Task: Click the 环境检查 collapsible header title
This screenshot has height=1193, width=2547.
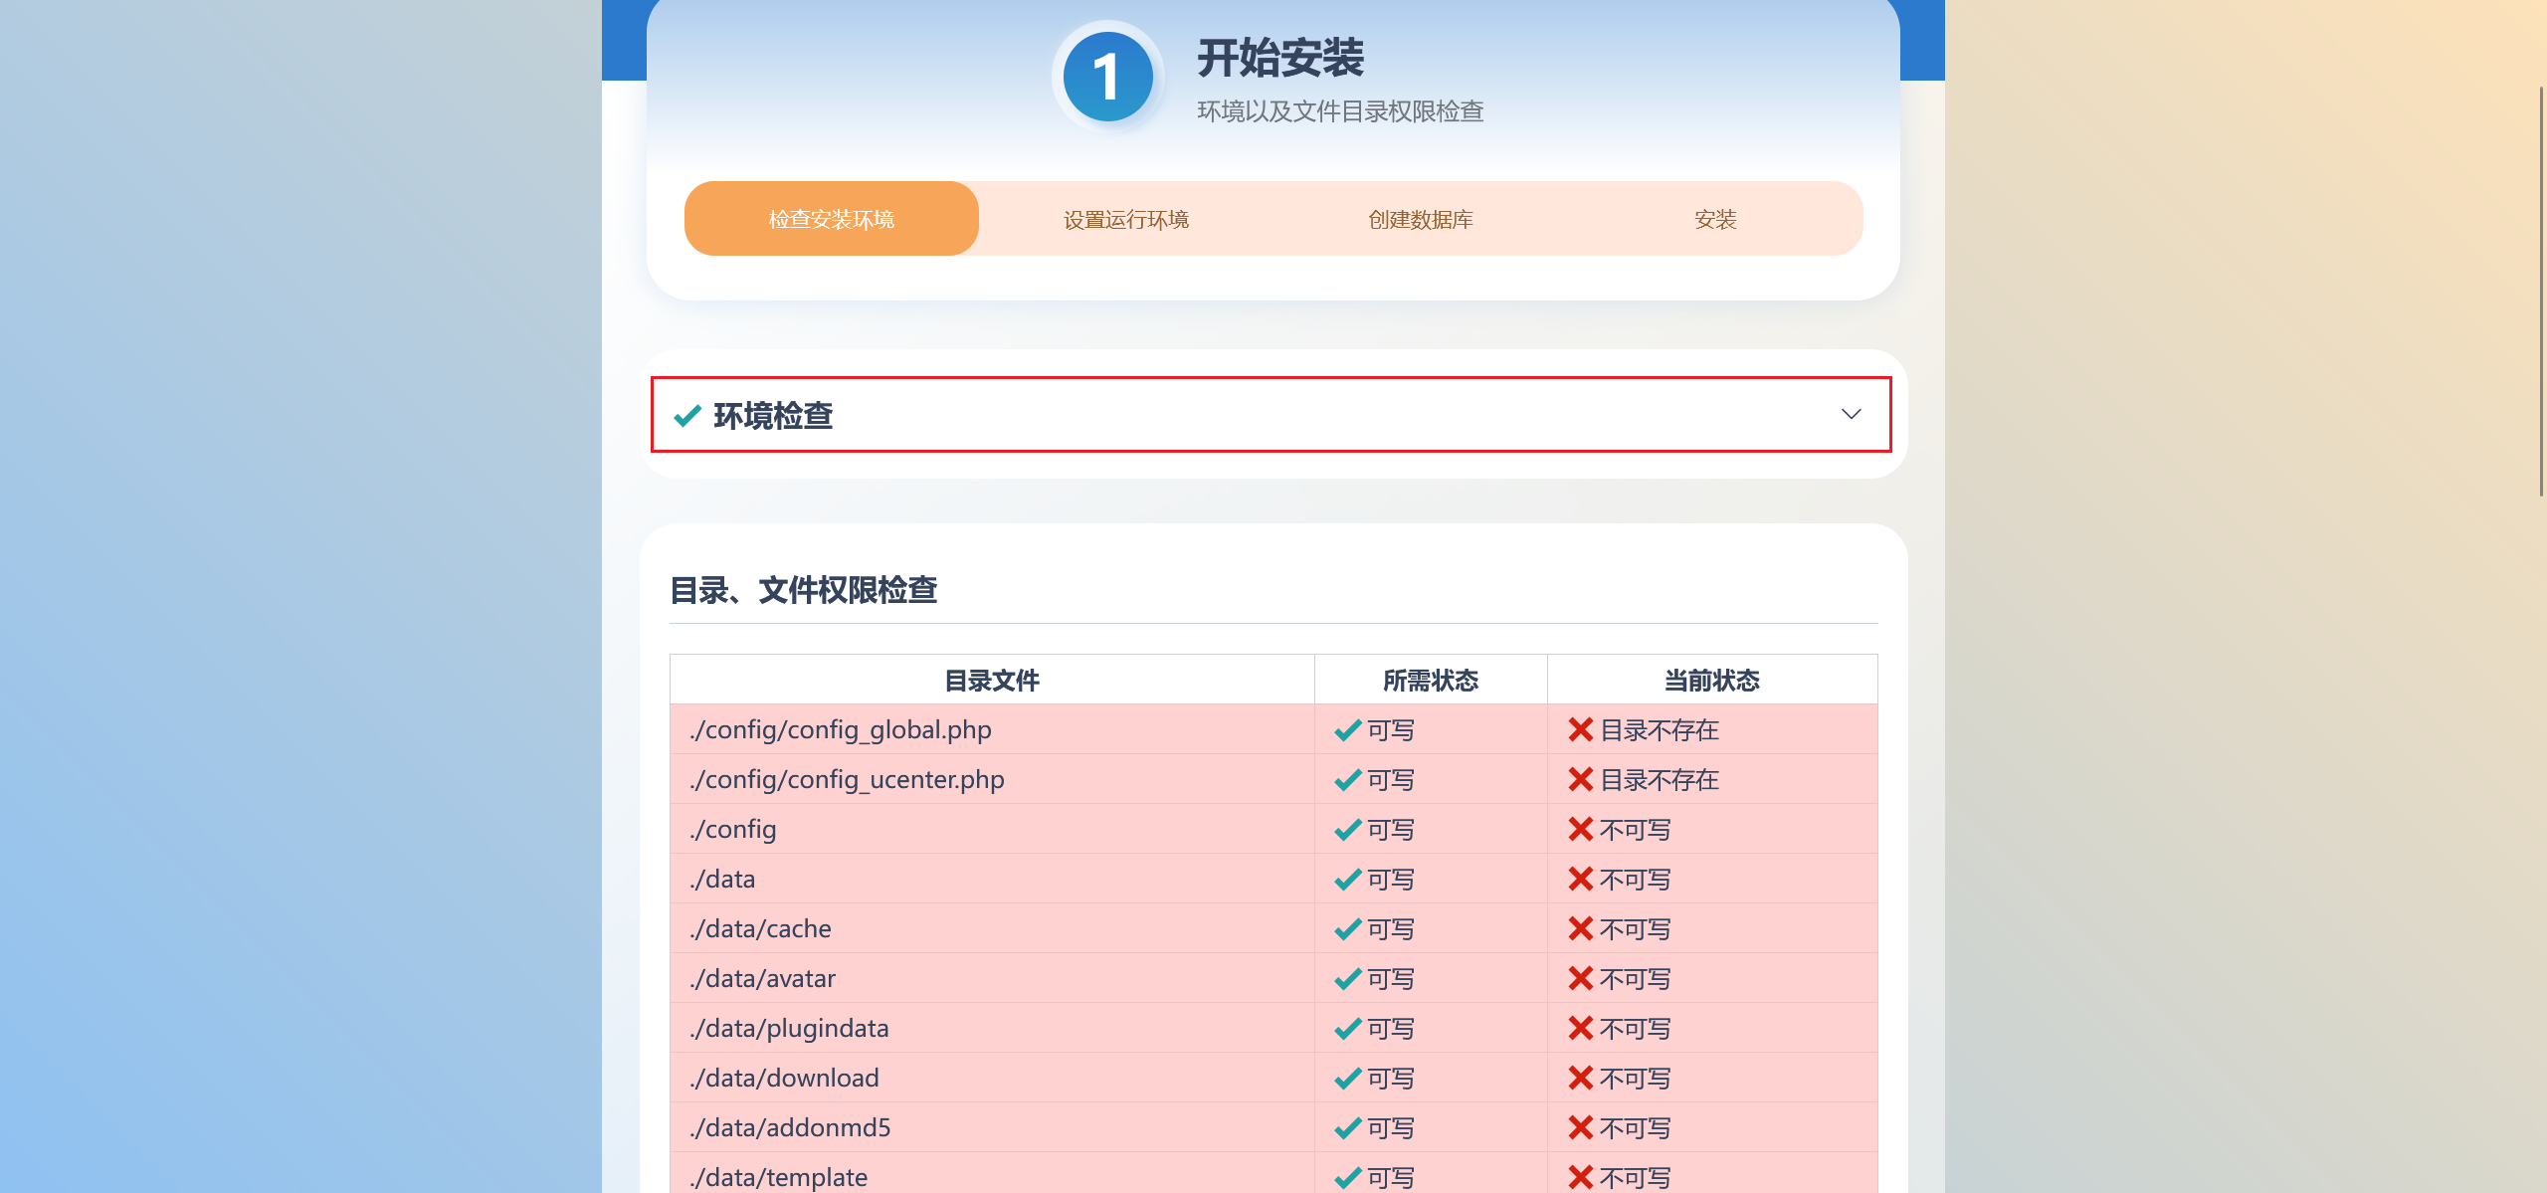Action: click(773, 415)
